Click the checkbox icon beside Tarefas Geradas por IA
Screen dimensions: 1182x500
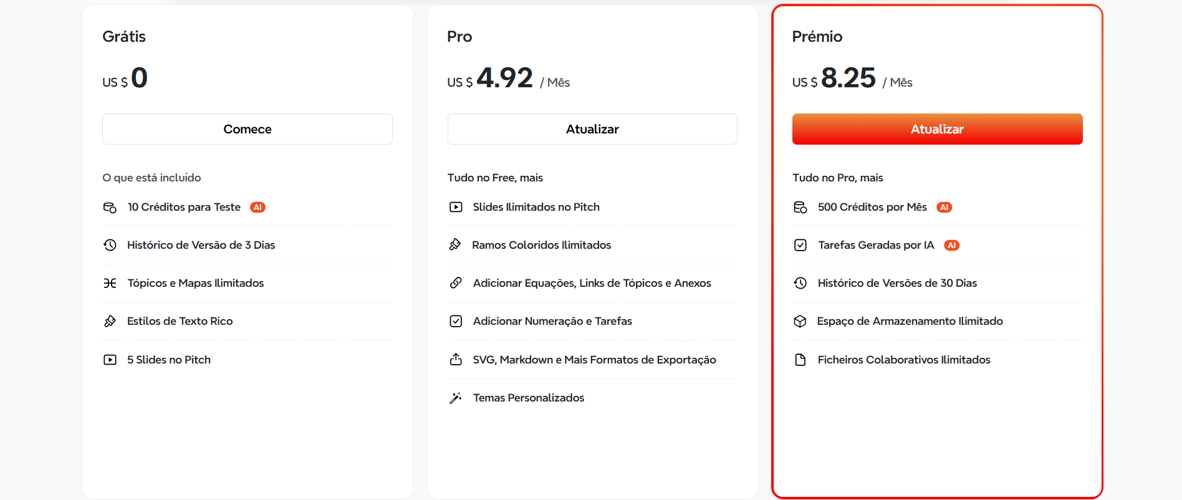point(800,245)
